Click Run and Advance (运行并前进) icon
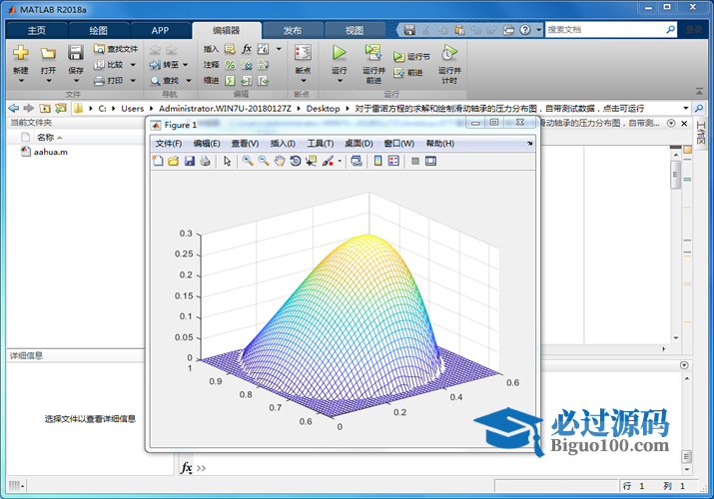This screenshot has width=714, height=499. (x=373, y=53)
